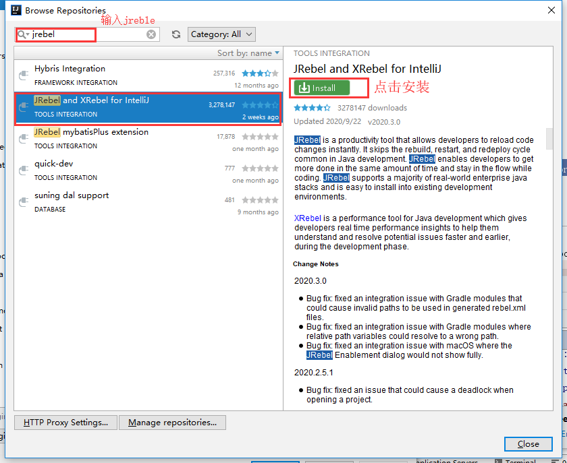This screenshot has width=567, height=463.
Task: Click the Hybris Integration plugin icon
Action: pos(24,75)
